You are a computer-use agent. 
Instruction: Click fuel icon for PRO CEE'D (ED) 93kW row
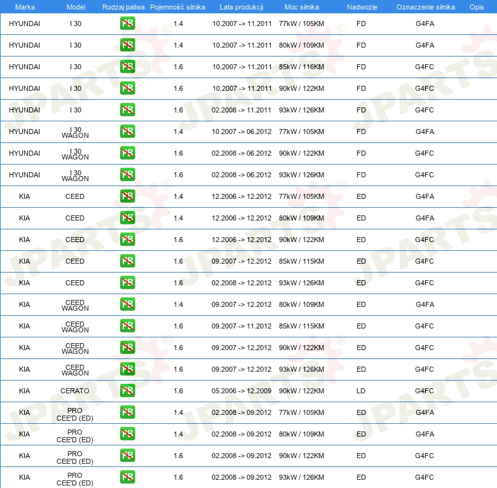127,477
